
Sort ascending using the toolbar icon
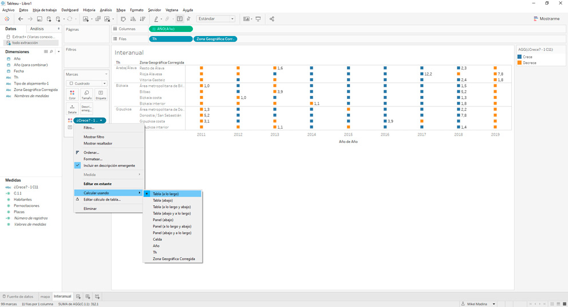coord(133,19)
